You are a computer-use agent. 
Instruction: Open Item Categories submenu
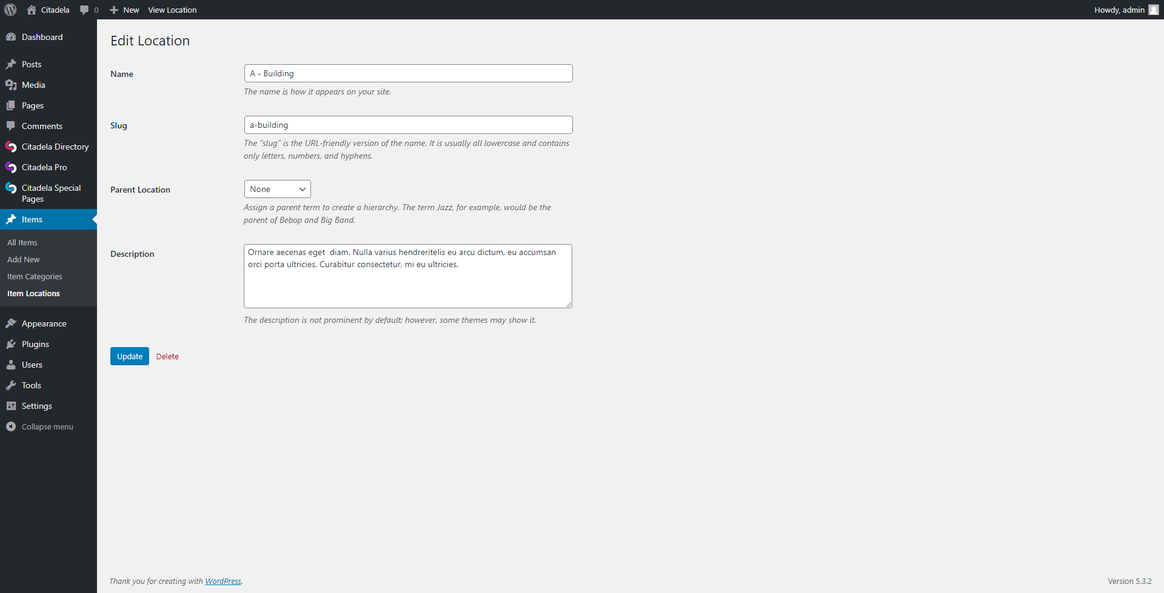tap(35, 276)
